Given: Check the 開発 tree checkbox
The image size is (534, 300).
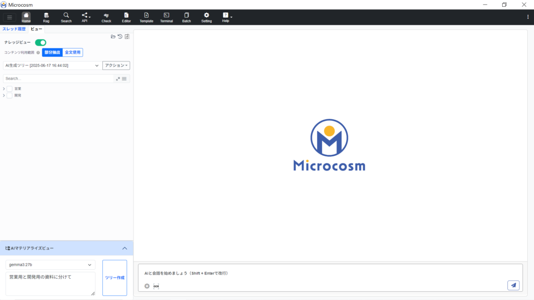Looking at the screenshot, I should click(x=9, y=96).
